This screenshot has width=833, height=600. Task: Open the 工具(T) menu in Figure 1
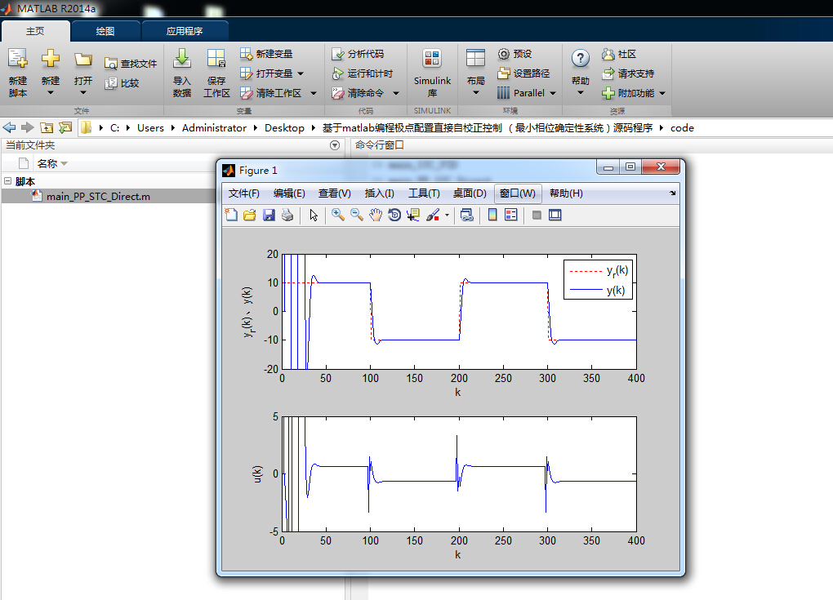424,193
